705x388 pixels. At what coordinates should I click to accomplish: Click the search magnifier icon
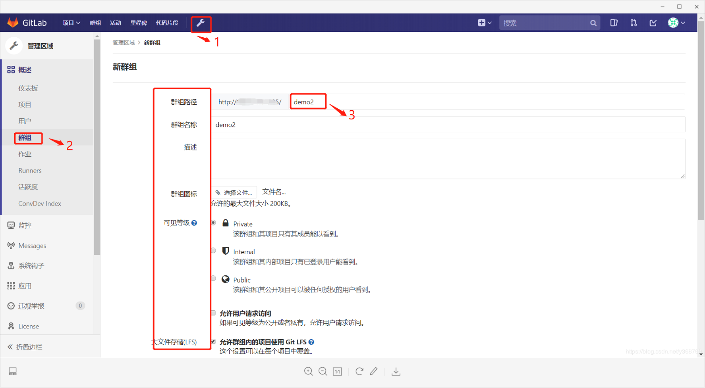pos(593,23)
